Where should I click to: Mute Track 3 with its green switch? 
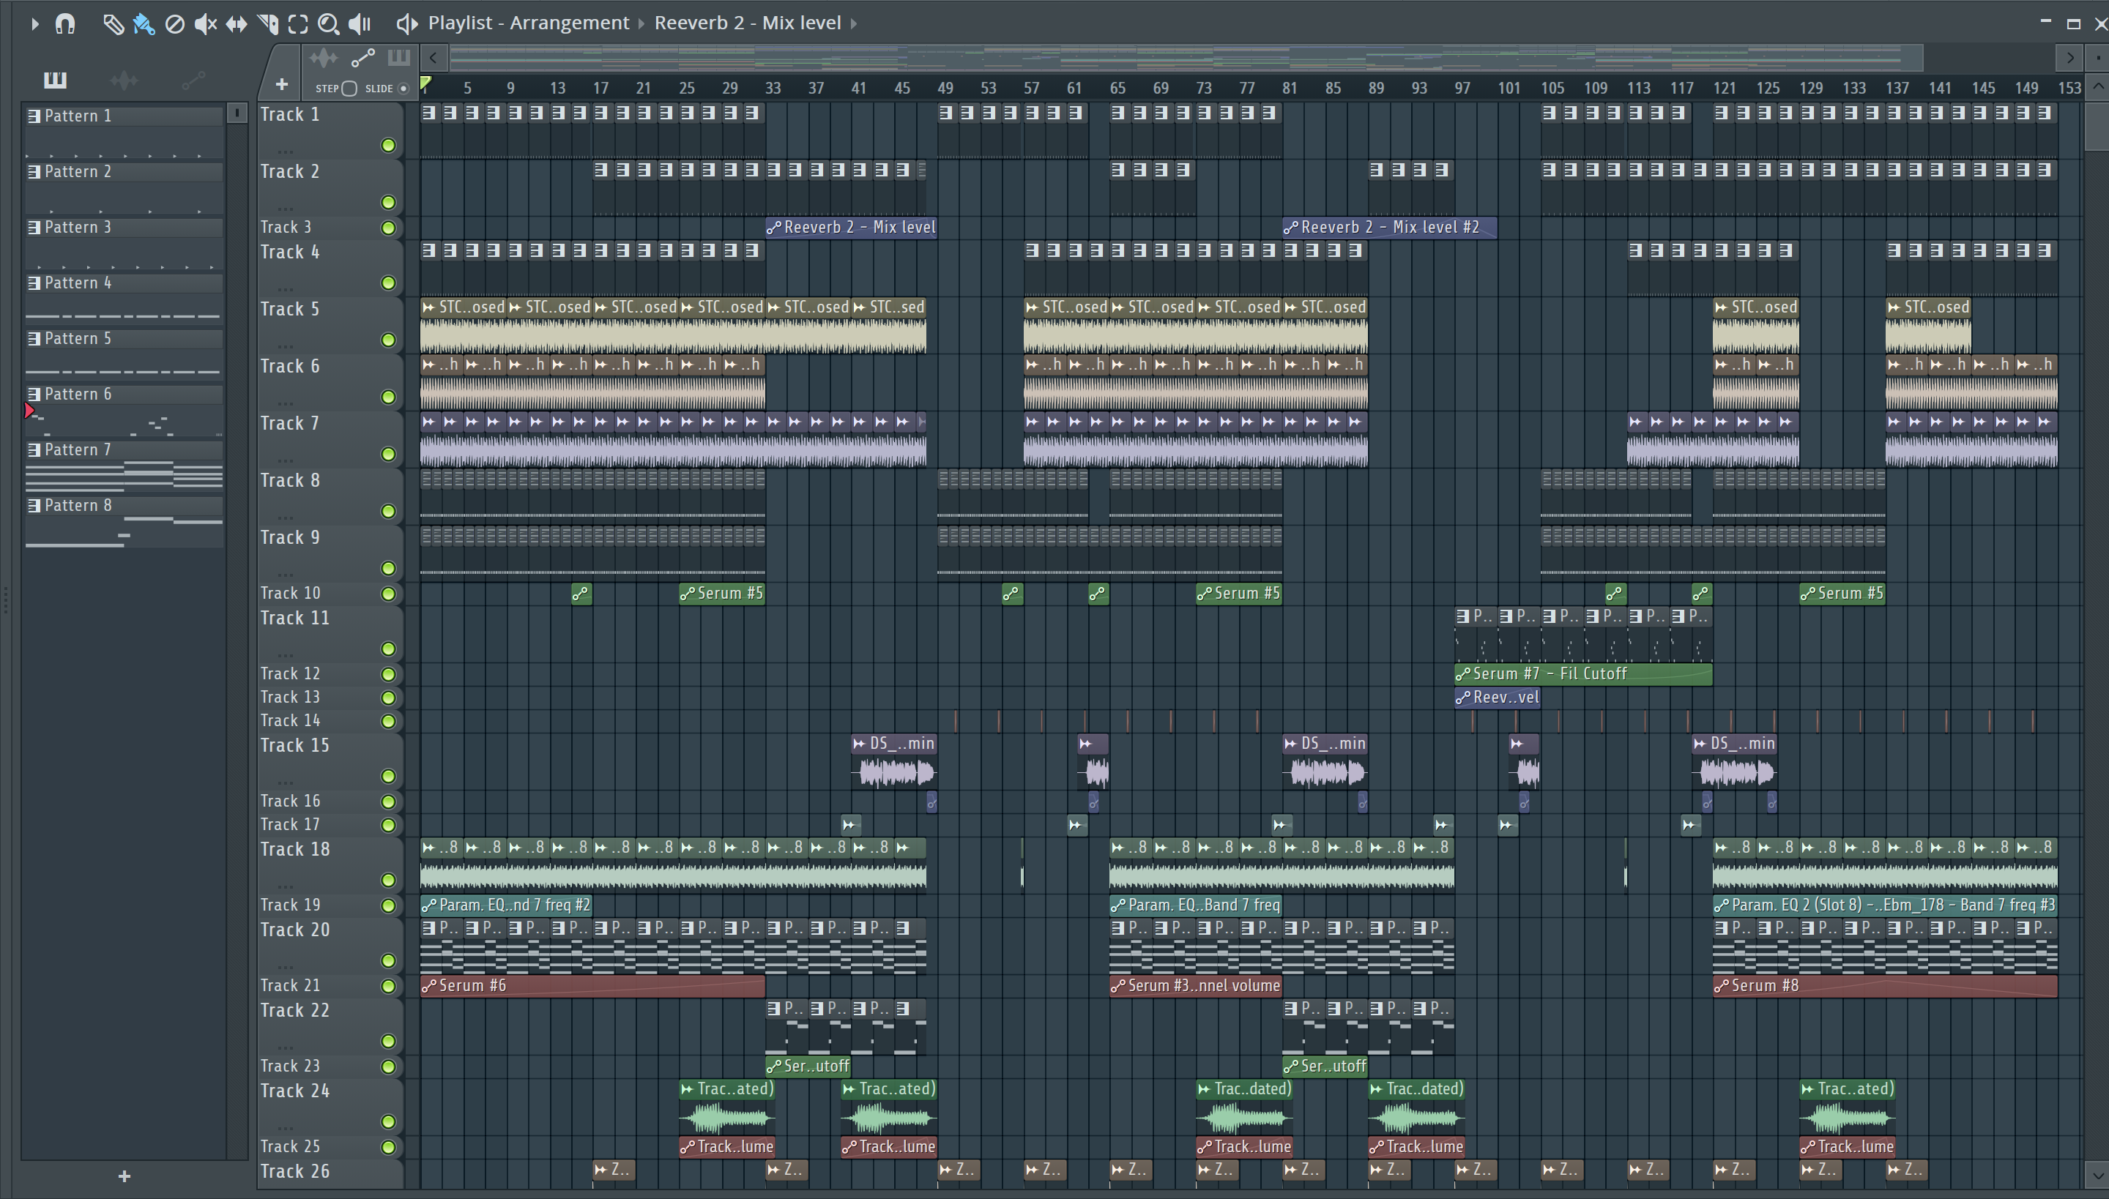pyautogui.click(x=388, y=228)
